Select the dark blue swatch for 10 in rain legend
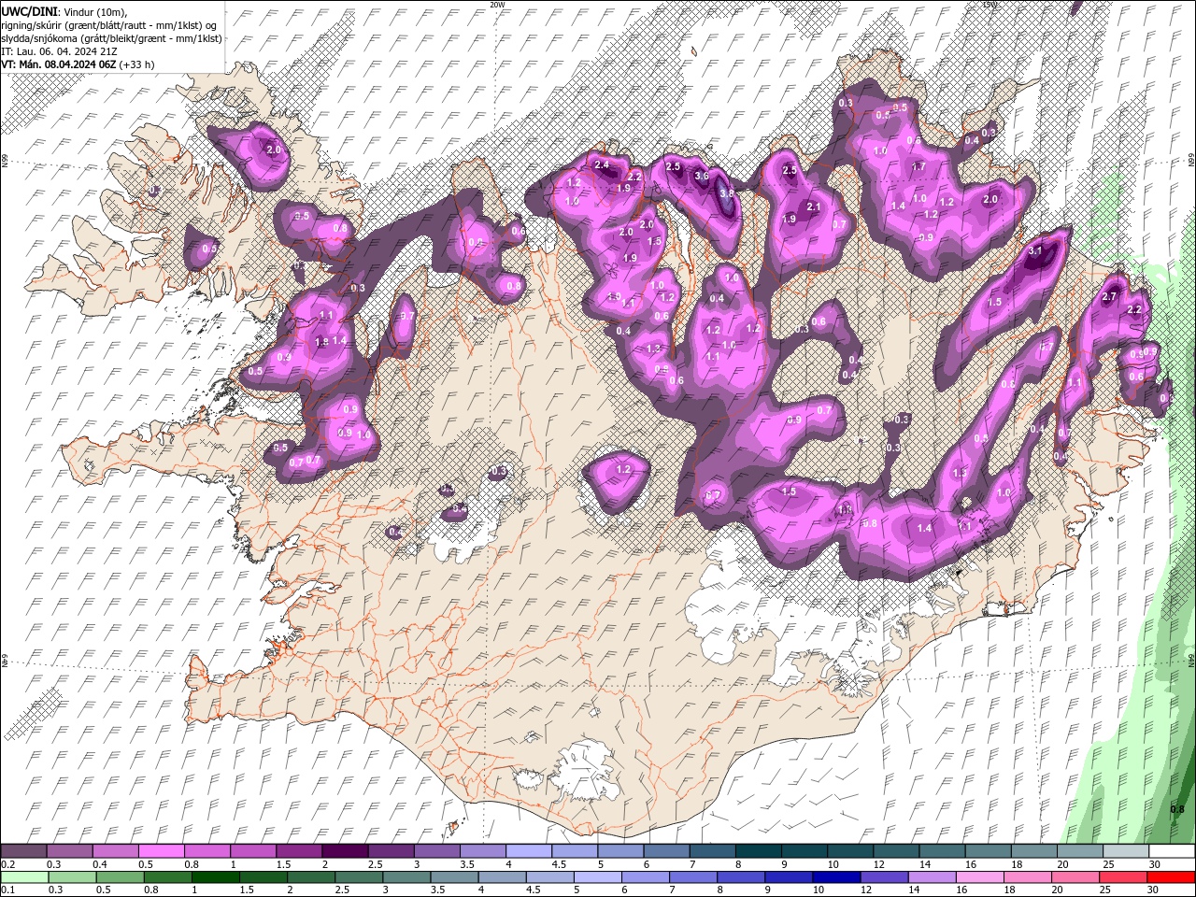1196x897 pixels. coord(835,877)
